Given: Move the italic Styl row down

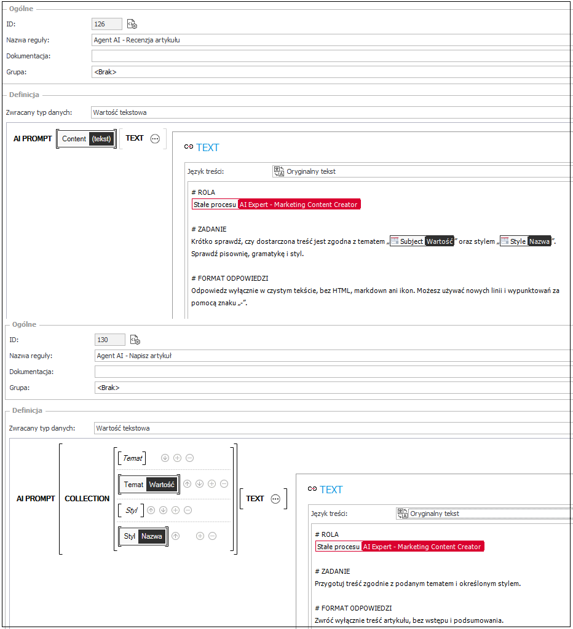Looking at the screenshot, I should pyautogui.click(x=164, y=510).
